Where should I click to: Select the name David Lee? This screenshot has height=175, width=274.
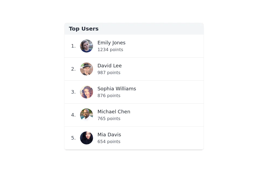coord(110,66)
